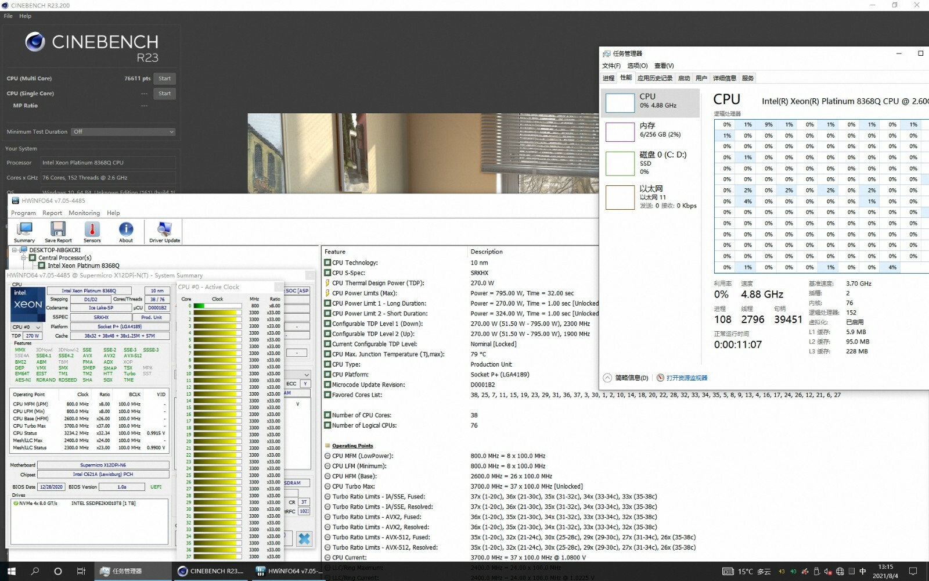
Task: Open the Sensors thermometer icon
Action: coord(92,232)
